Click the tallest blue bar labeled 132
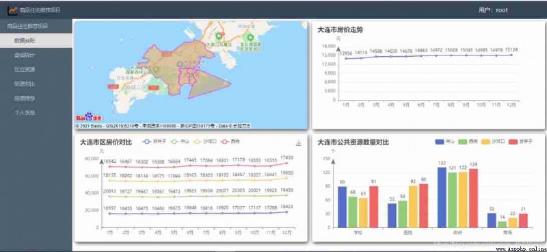Image resolution: width=547 pixels, height=252 pixels. [x=442, y=197]
